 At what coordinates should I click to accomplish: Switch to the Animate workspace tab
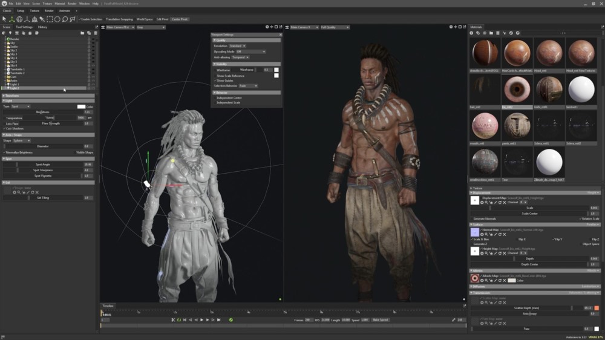(65, 11)
